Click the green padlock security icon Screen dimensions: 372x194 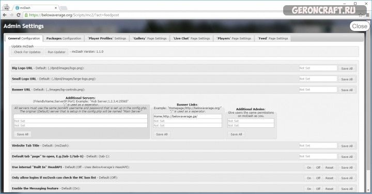[x=26, y=15]
